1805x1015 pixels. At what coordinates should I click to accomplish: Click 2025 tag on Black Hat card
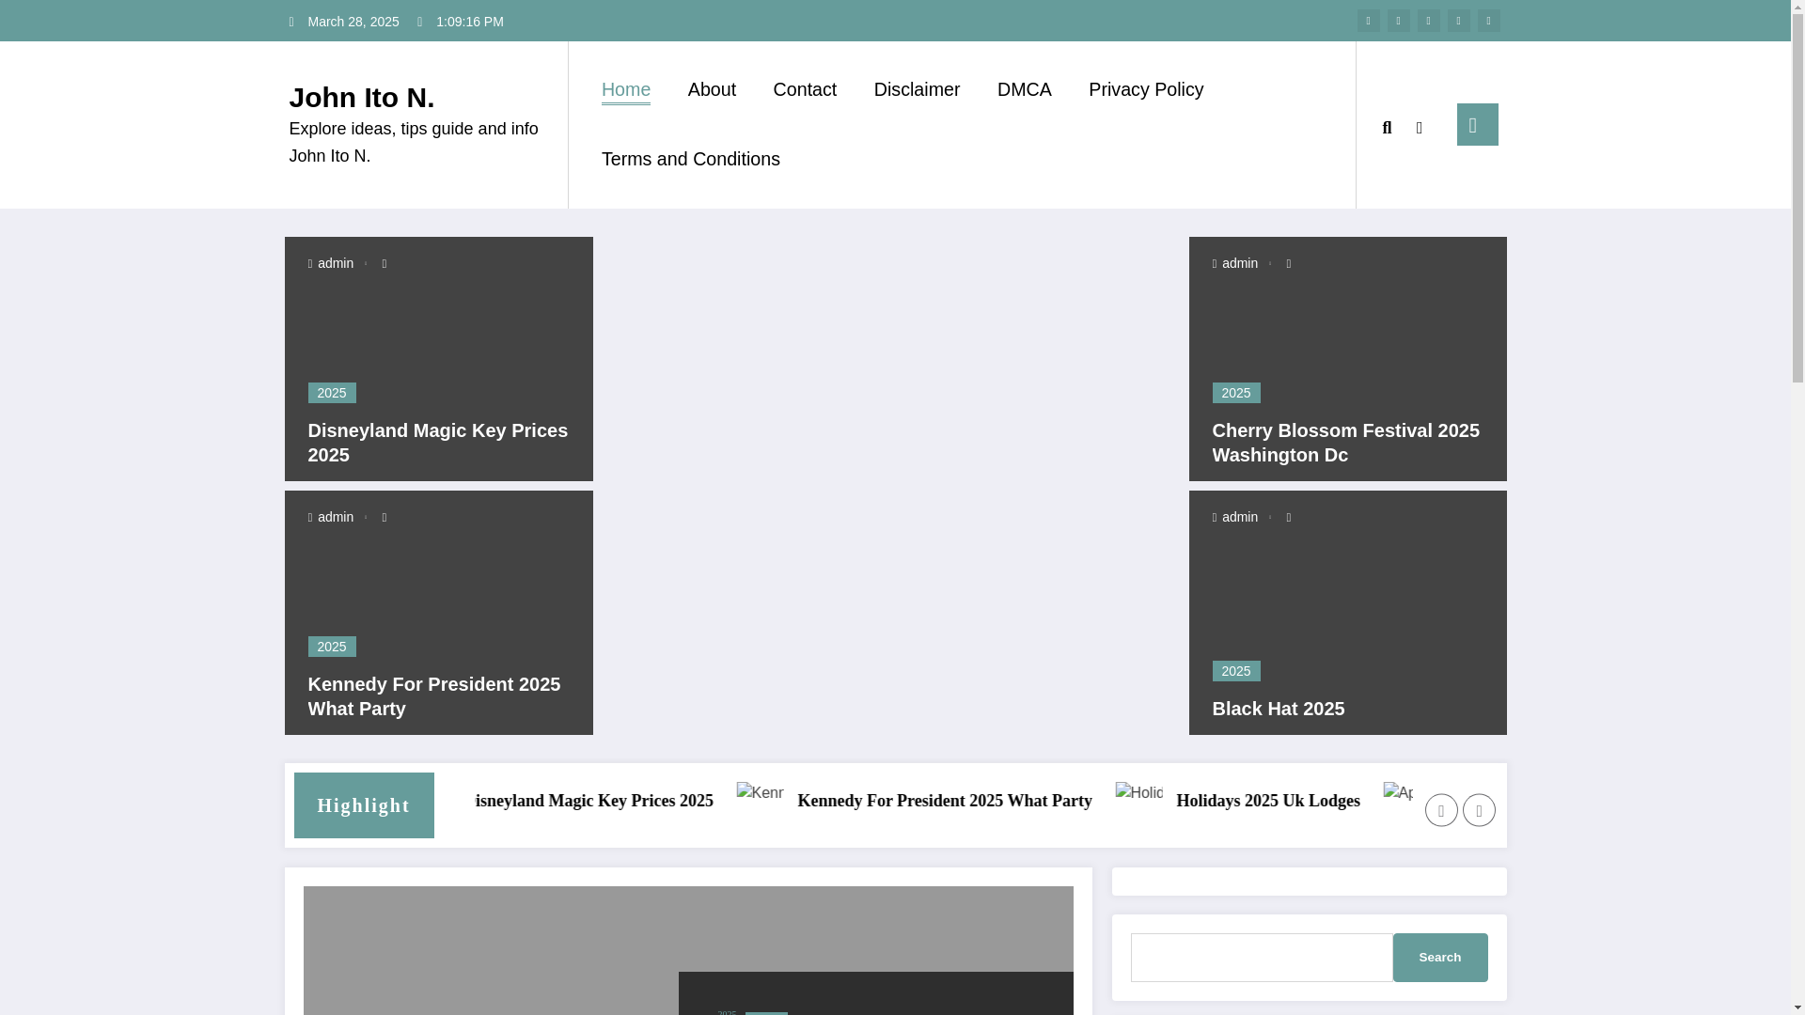tap(1236, 671)
